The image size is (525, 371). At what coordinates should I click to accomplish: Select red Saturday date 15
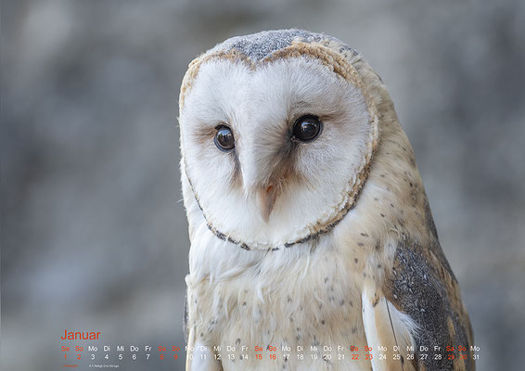259,357
